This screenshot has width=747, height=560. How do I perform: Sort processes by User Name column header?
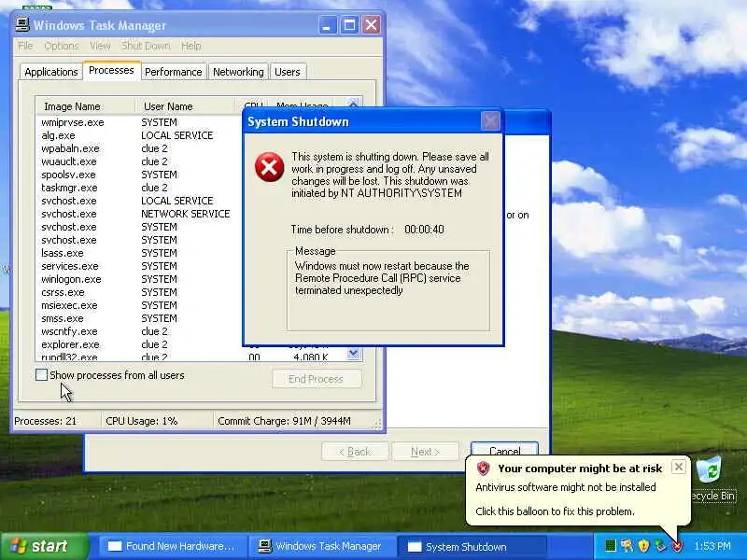[185, 106]
